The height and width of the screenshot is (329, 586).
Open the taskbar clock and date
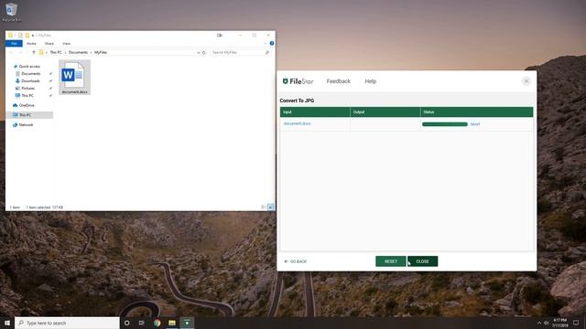(559, 323)
